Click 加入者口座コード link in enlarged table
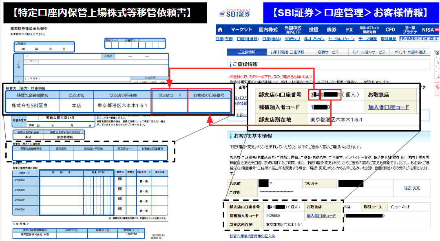440x241 pixels. (x=388, y=107)
